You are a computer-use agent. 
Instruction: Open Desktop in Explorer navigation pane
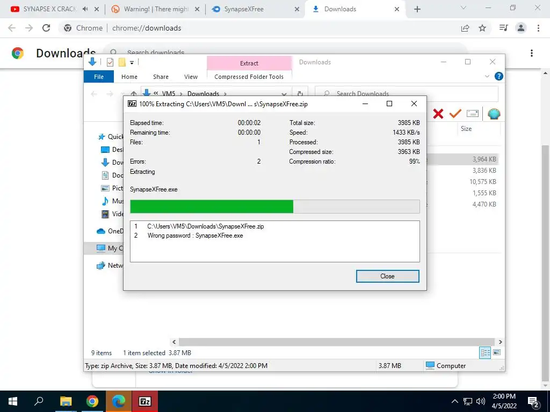point(112,150)
